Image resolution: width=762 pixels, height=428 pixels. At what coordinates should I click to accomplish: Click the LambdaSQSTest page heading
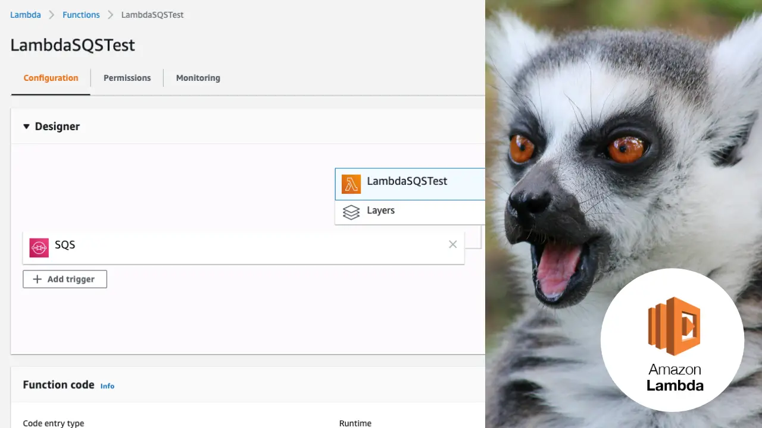pyautogui.click(x=73, y=45)
